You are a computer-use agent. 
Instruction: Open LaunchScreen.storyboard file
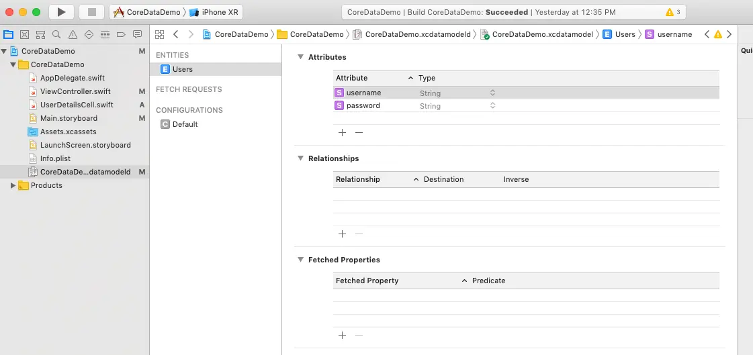(x=85, y=145)
